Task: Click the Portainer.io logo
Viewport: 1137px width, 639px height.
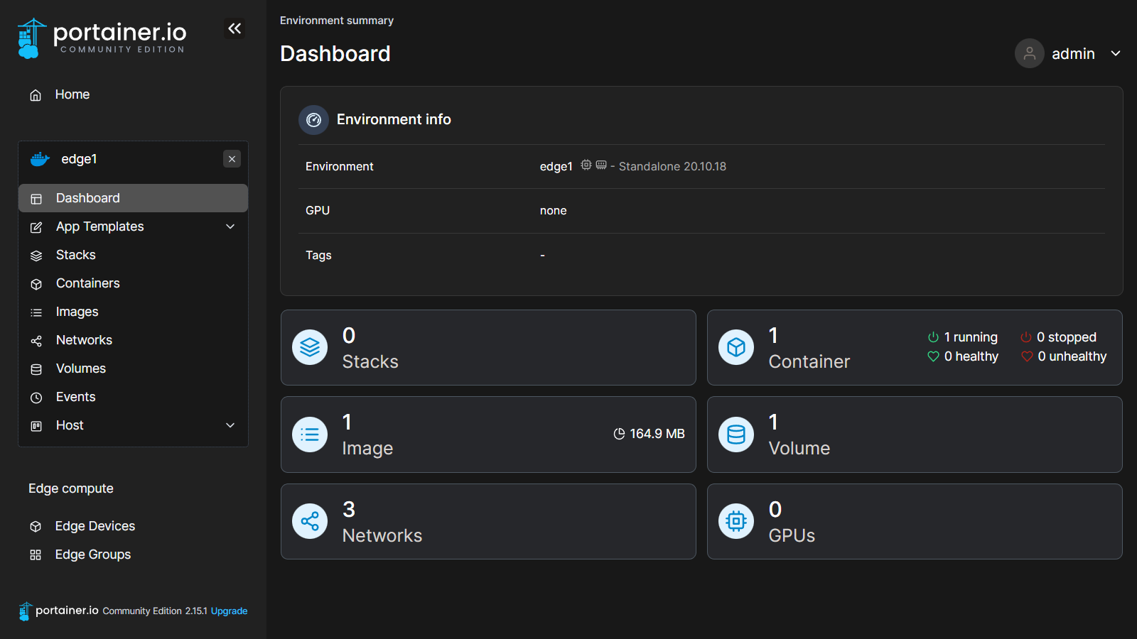Action: click(x=102, y=38)
